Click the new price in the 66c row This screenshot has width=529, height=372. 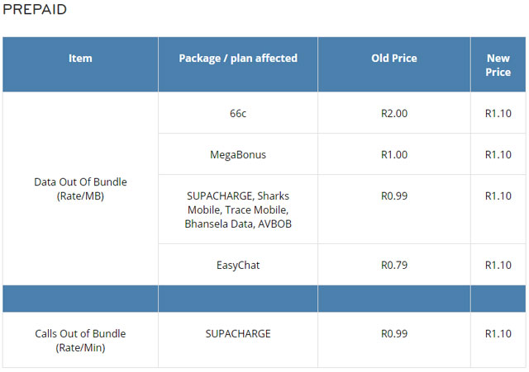(498, 113)
